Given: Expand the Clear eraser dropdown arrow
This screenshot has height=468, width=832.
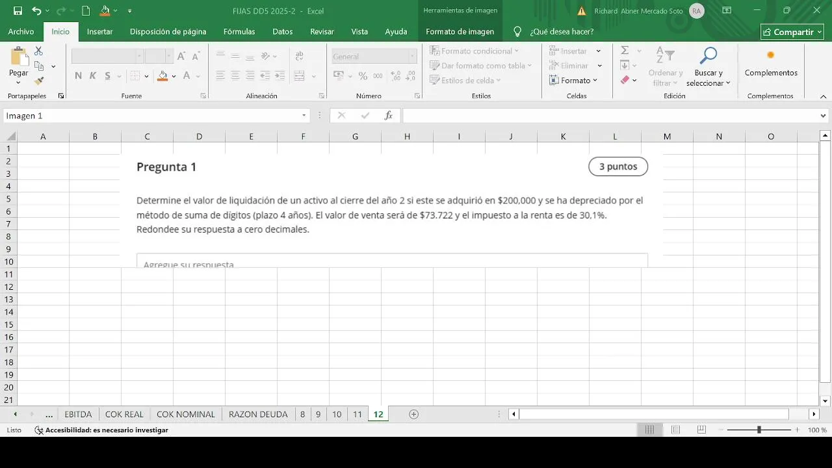Looking at the screenshot, I should [634, 81].
